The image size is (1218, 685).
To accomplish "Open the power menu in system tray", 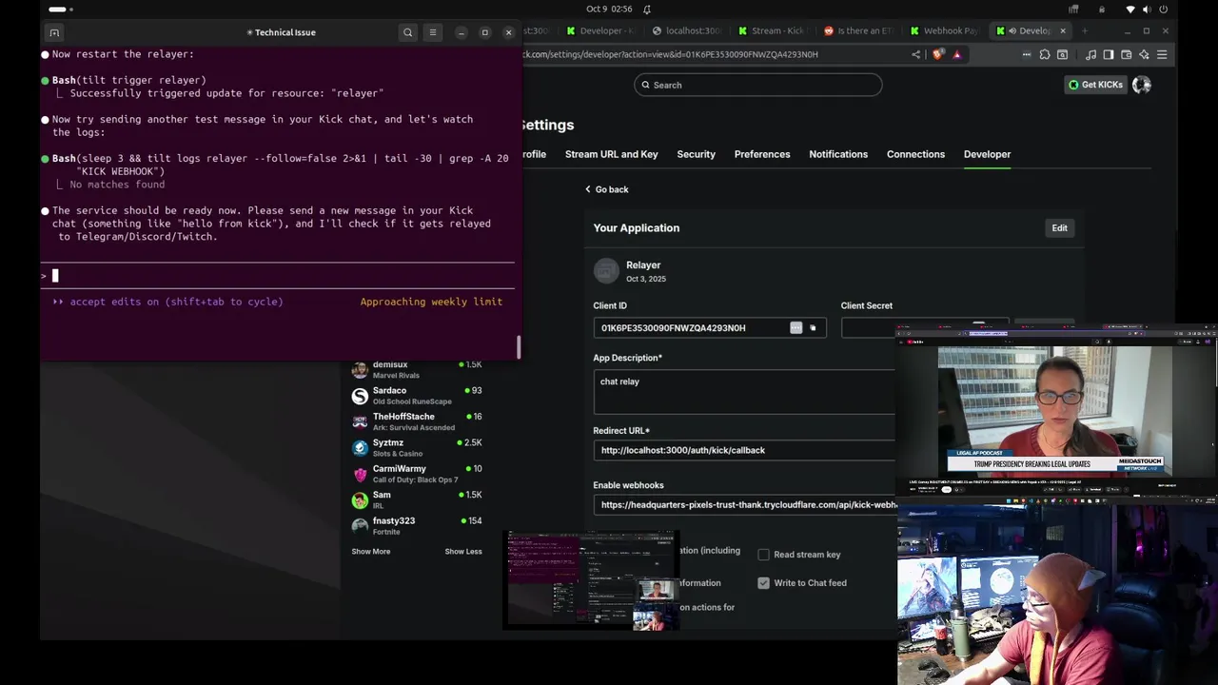I will tap(1163, 10).
